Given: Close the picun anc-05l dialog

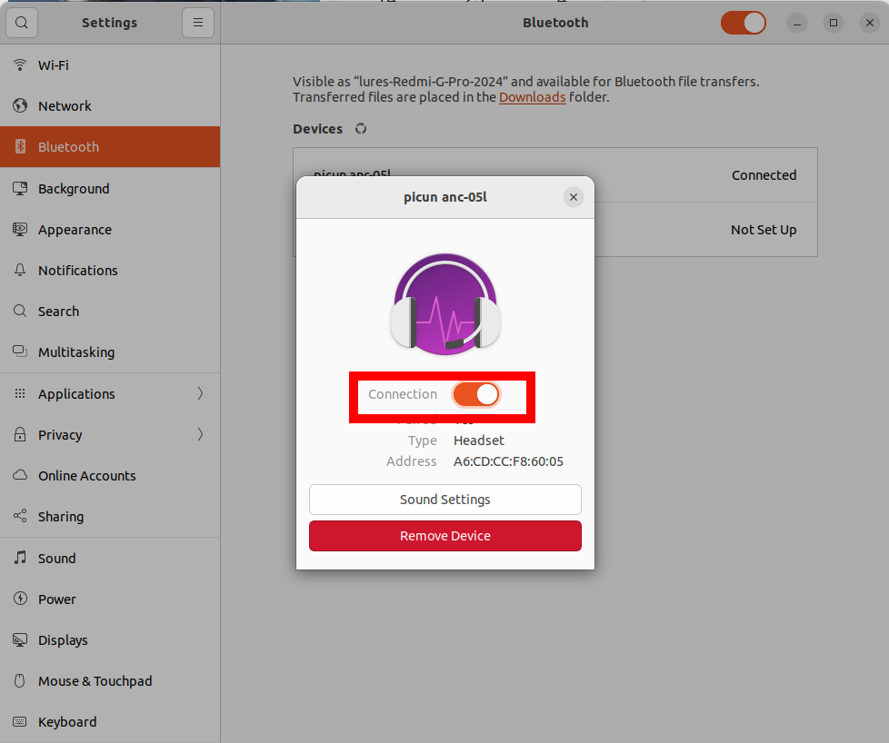Looking at the screenshot, I should pyautogui.click(x=574, y=197).
